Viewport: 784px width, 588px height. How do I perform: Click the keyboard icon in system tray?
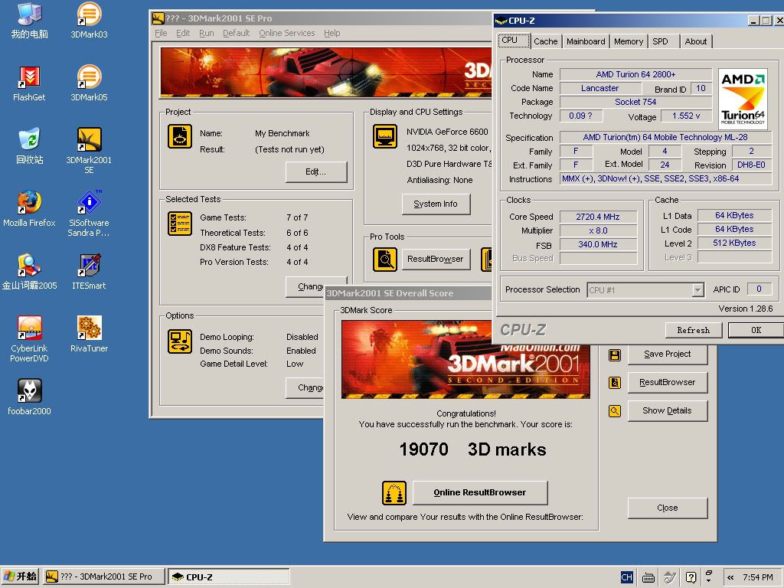[x=648, y=577]
